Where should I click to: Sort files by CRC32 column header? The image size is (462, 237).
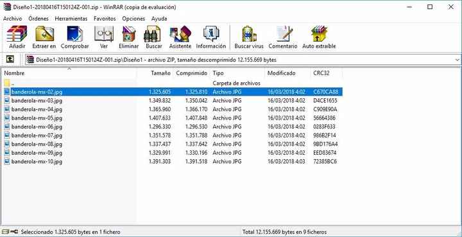pyautogui.click(x=326, y=73)
